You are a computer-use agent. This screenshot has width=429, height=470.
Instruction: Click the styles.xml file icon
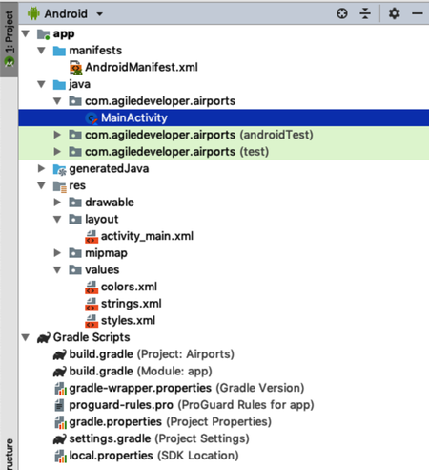(x=92, y=321)
